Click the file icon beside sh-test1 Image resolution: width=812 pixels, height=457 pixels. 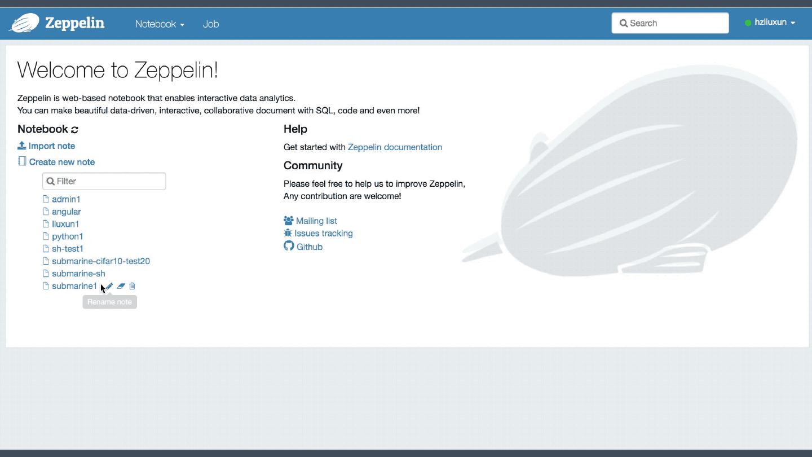(x=46, y=248)
